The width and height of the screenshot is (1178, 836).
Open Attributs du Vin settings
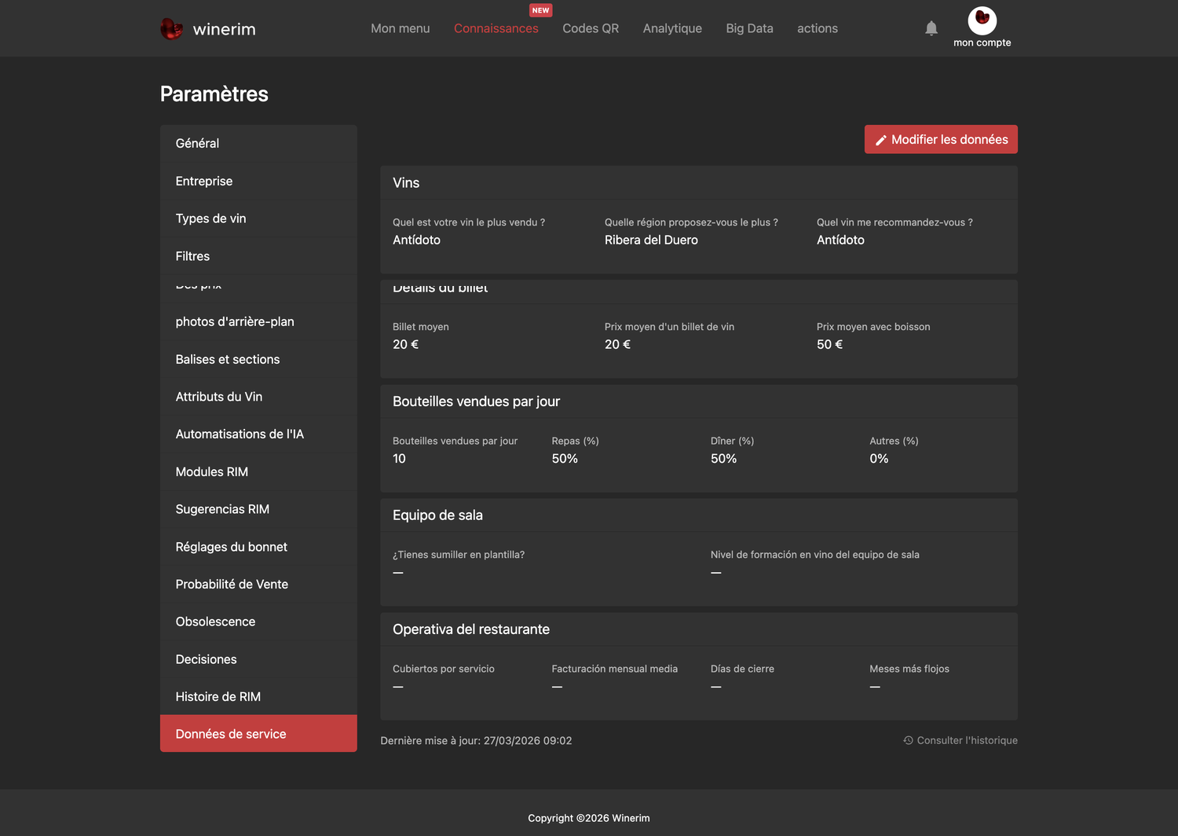pos(258,397)
